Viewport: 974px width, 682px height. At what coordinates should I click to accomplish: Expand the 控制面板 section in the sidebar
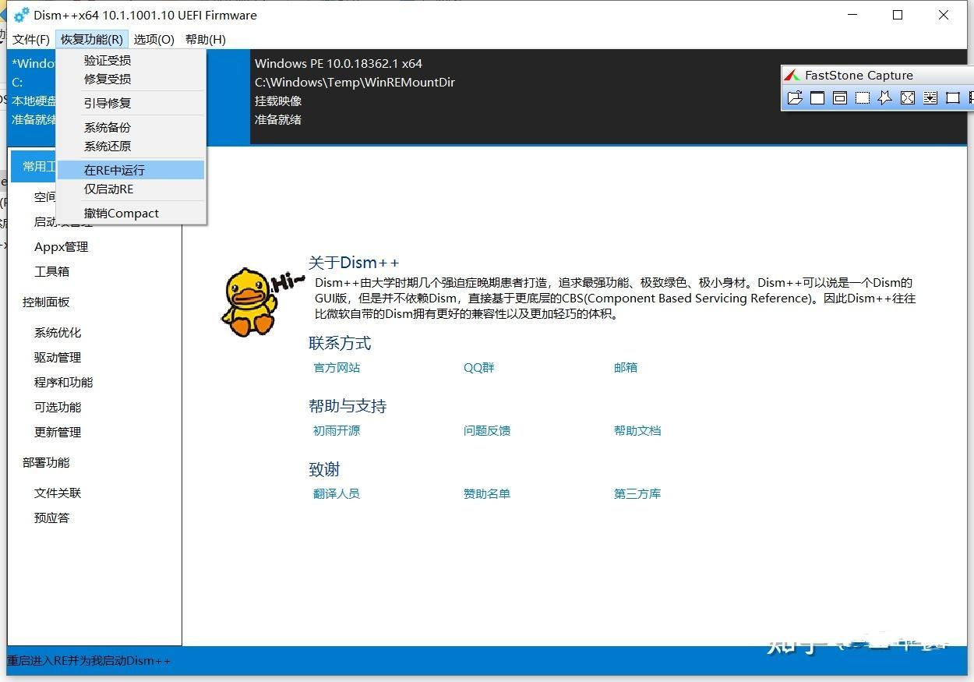[45, 302]
